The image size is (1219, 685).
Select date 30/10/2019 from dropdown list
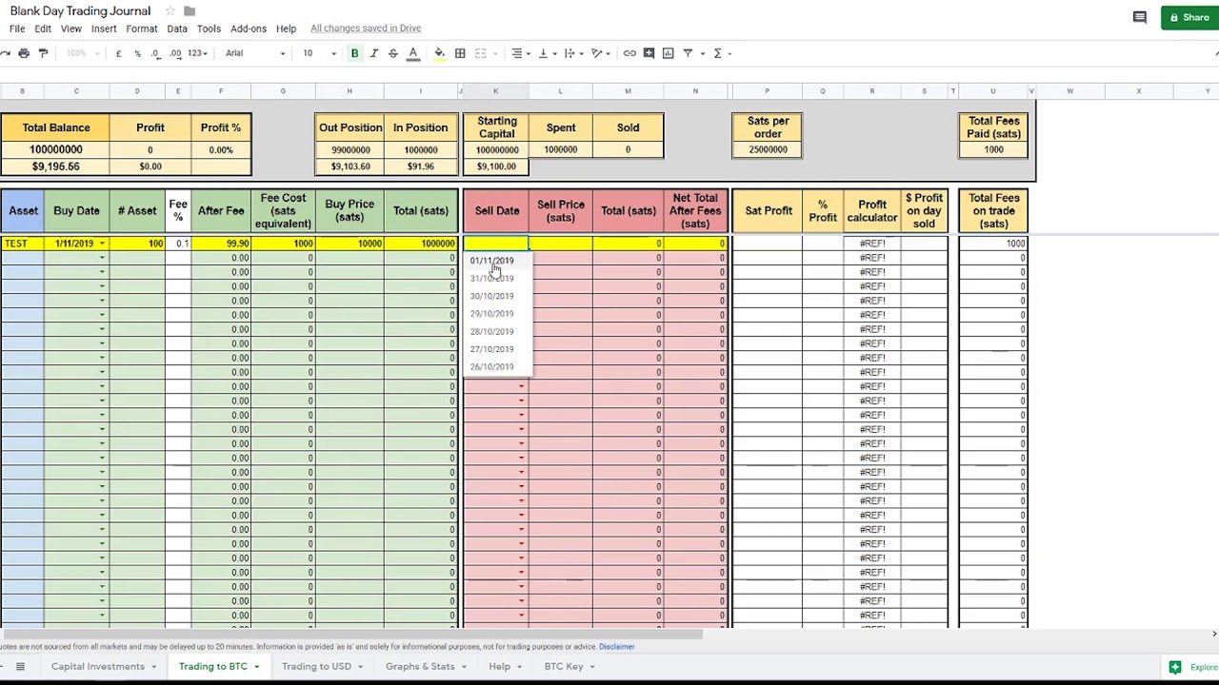491,296
